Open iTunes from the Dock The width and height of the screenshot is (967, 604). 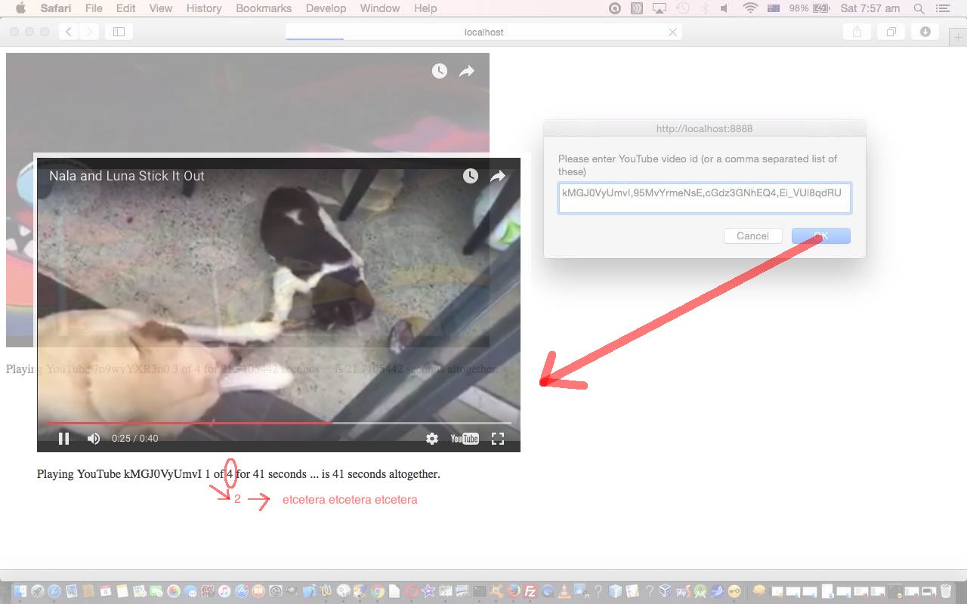(x=224, y=591)
